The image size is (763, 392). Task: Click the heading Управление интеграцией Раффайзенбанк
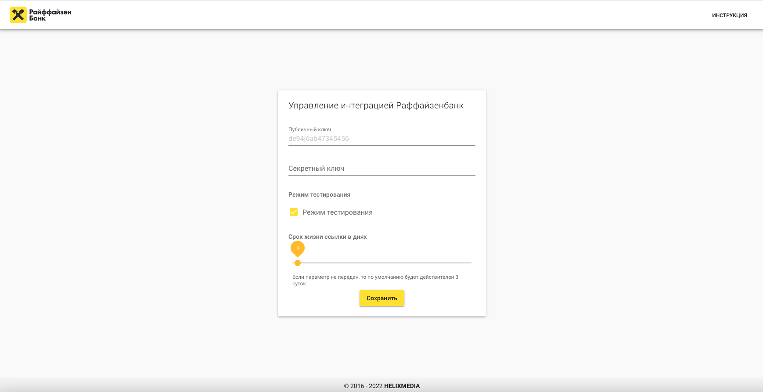[376, 105]
